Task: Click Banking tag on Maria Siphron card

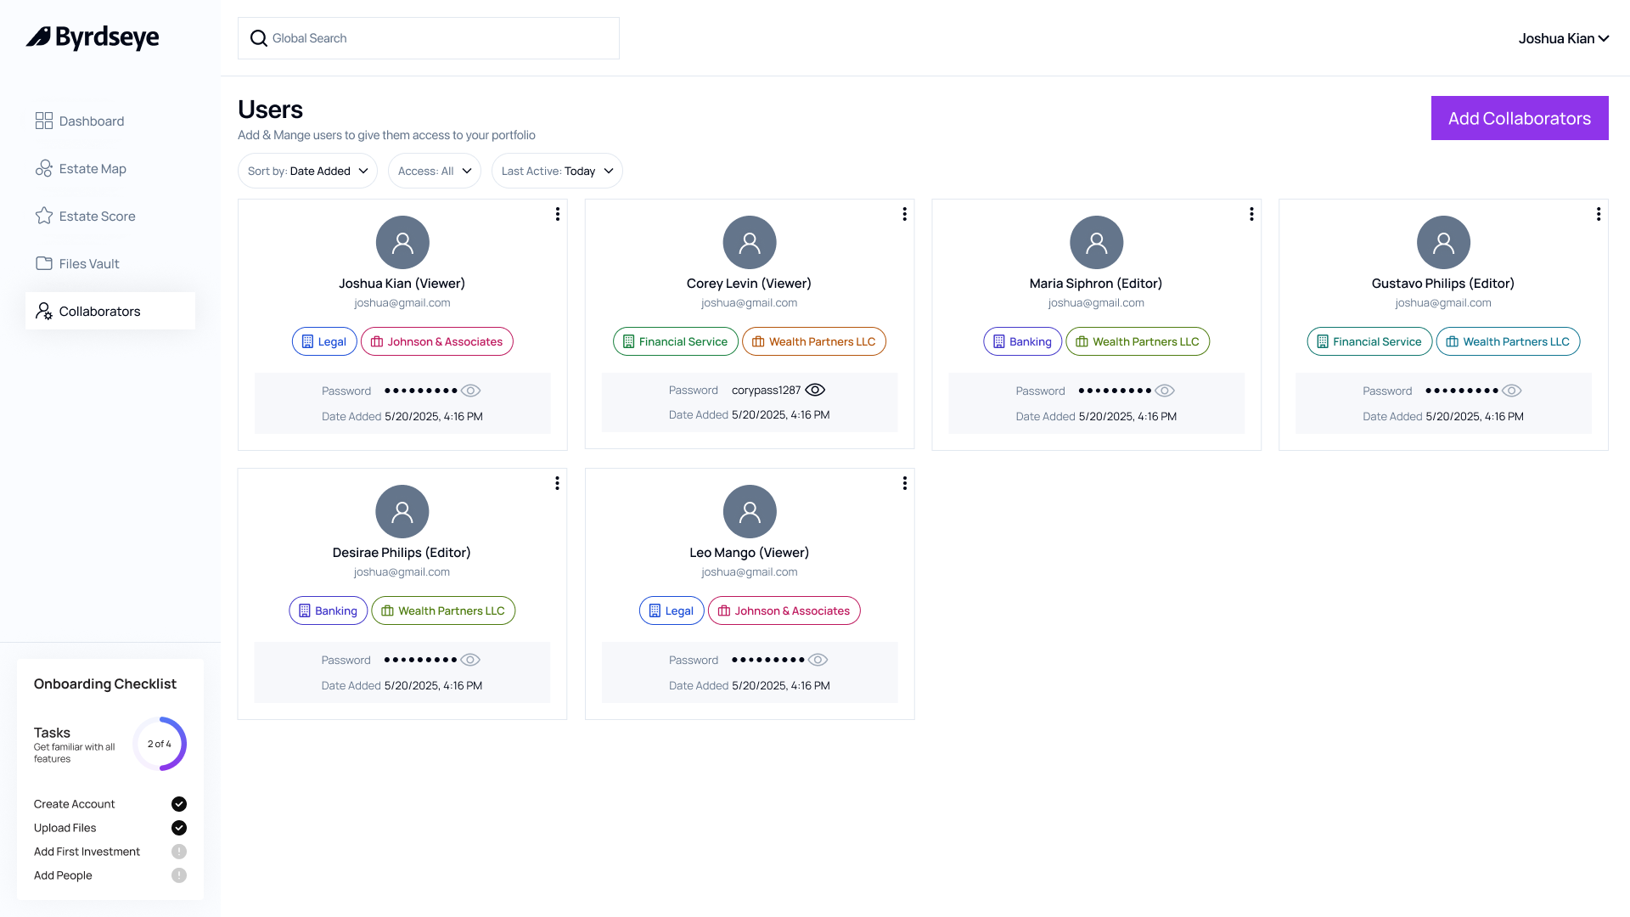Action: (1023, 341)
